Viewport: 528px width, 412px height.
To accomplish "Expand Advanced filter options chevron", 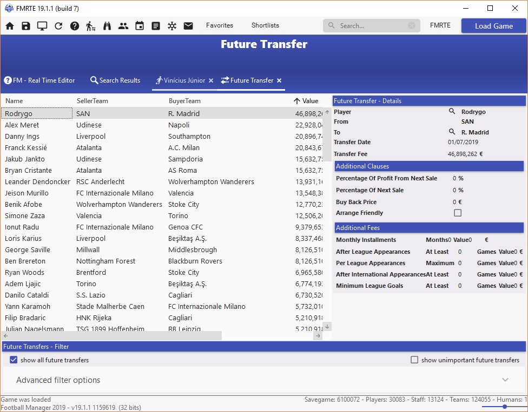I will 505,380.
